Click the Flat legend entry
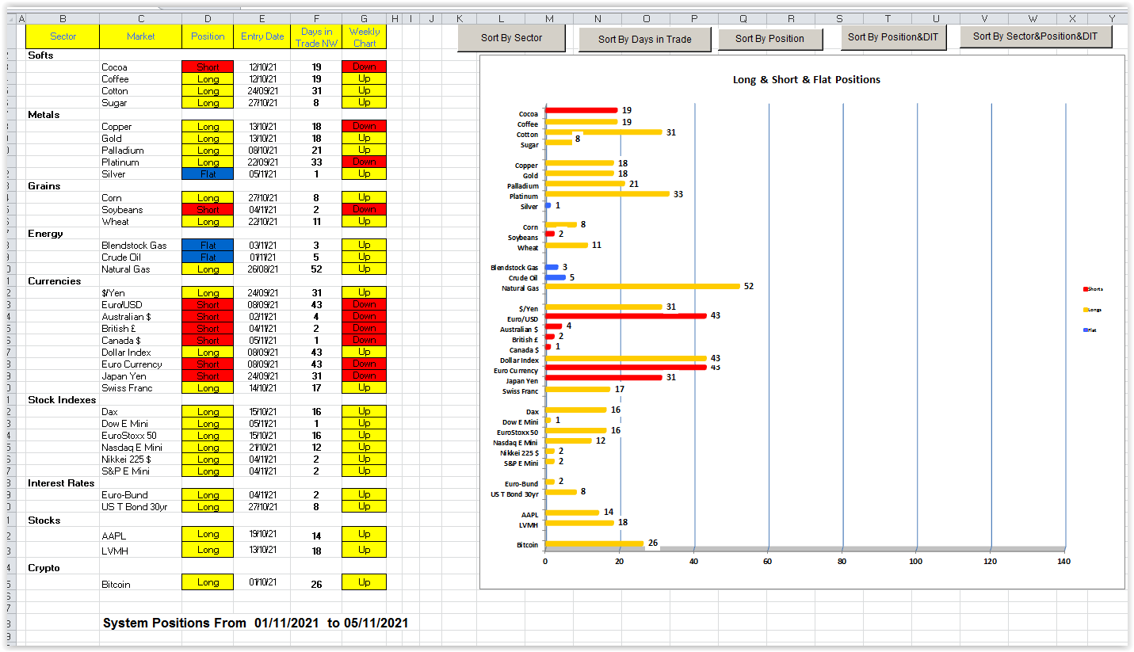1134x652 pixels. (x=1090, y=330)
